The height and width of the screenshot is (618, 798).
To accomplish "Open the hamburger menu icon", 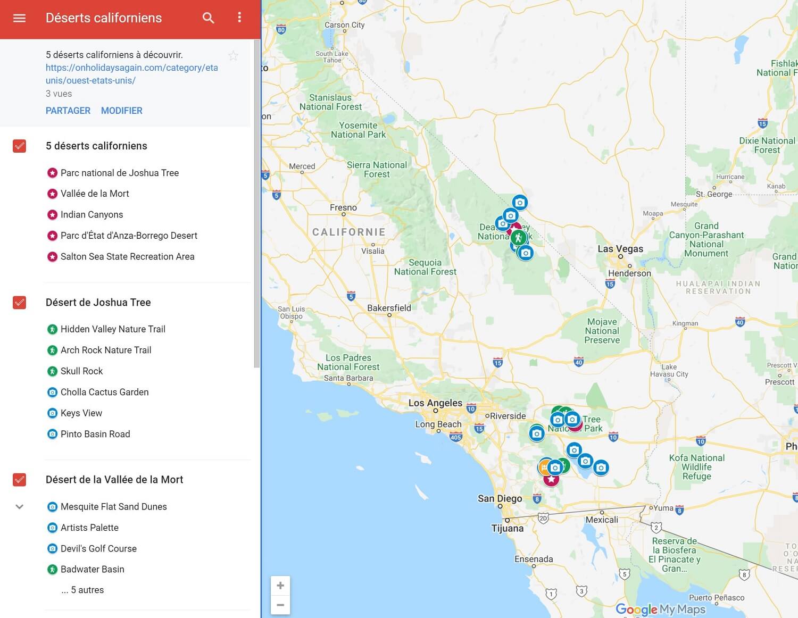I will 19,18.
